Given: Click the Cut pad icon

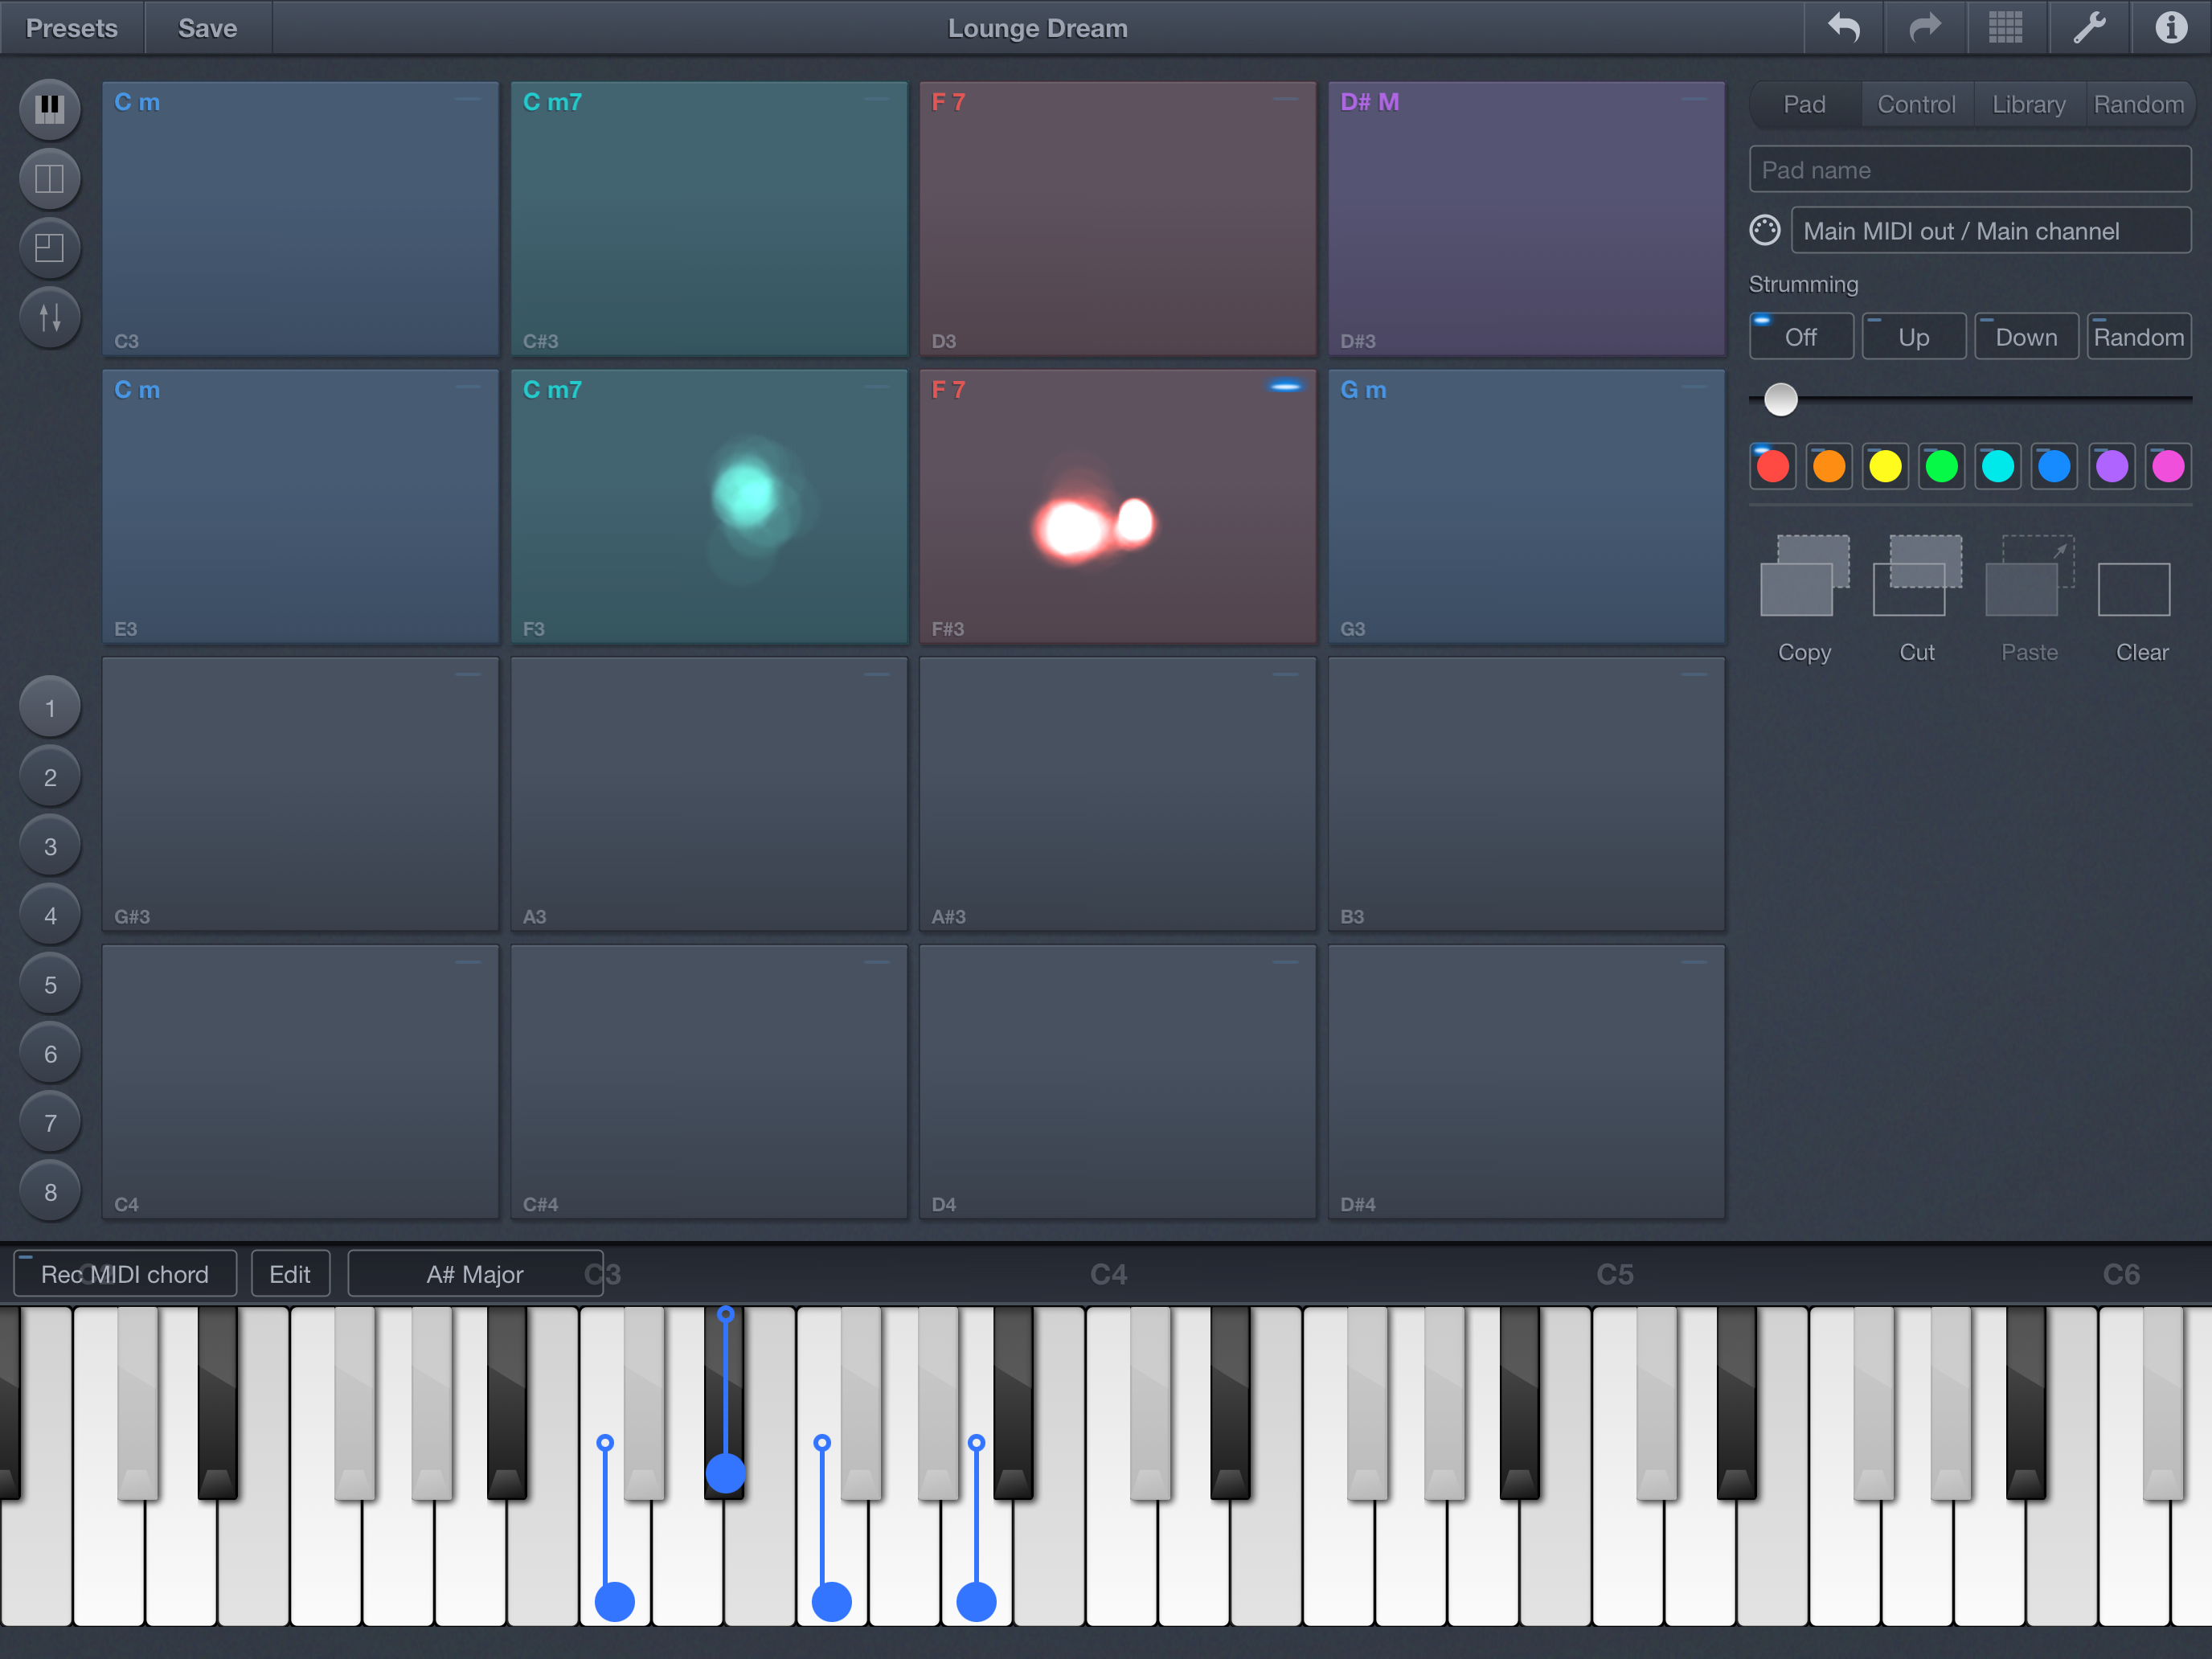Looking at the screenshot, I should click(1916, 577).
